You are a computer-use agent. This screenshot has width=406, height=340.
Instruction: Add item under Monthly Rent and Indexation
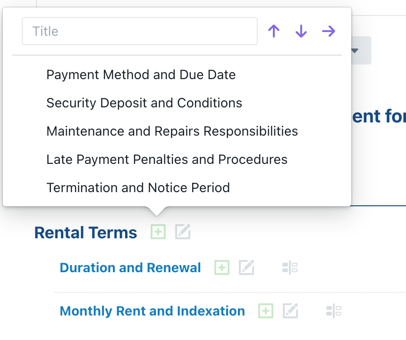(x=266, y=311)
